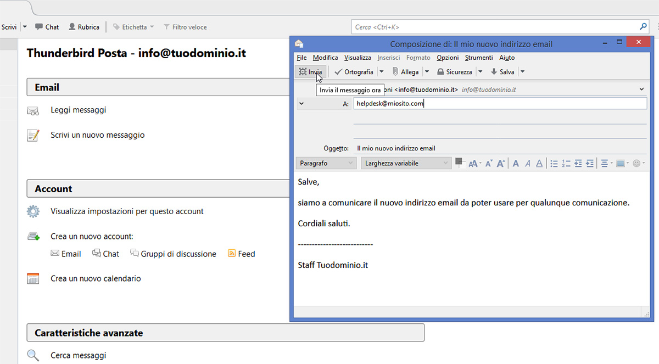This screenshot has width=659, height=364.
Task: Click Crea un nuovo calendario
Action: click(x=96, y=278)
